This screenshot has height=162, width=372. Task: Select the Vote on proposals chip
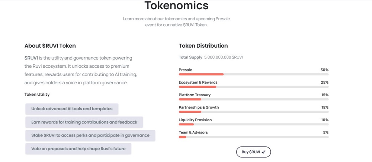point(78,149)
